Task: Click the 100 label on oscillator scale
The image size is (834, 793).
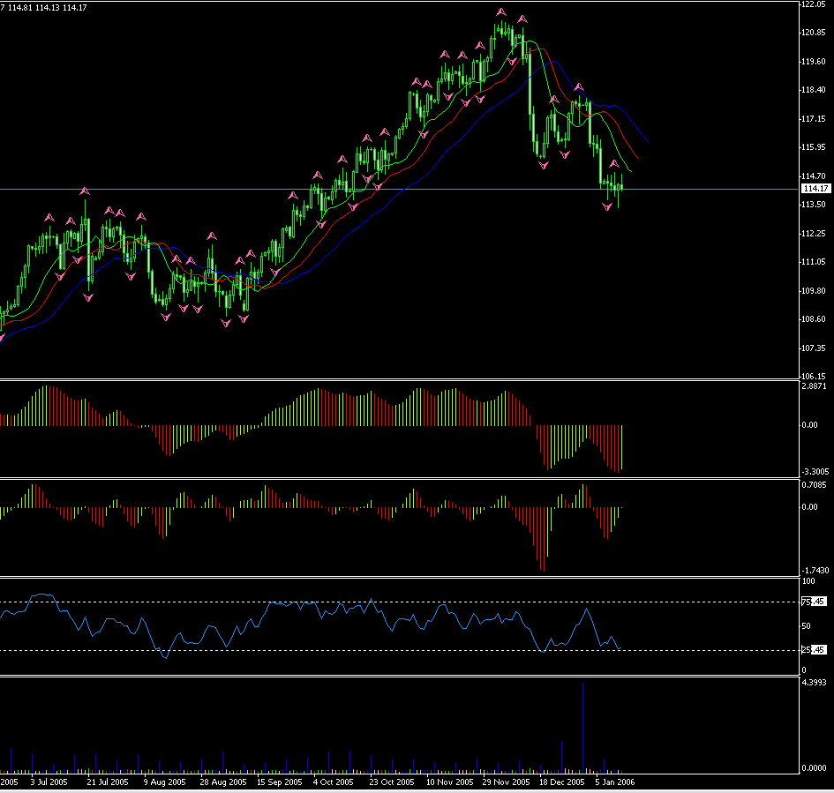Action: pos(808,581)
